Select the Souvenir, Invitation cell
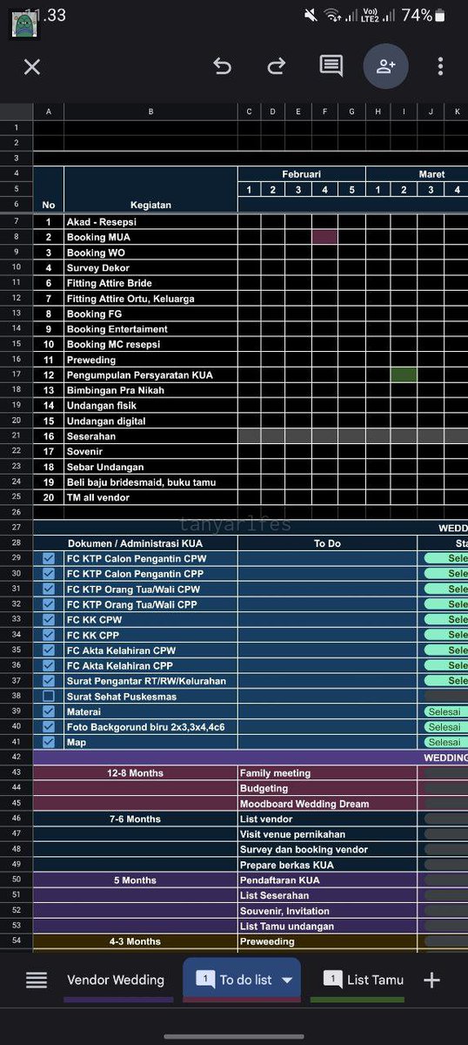This screenshot has width=468, height=1045. pos(327,911)
